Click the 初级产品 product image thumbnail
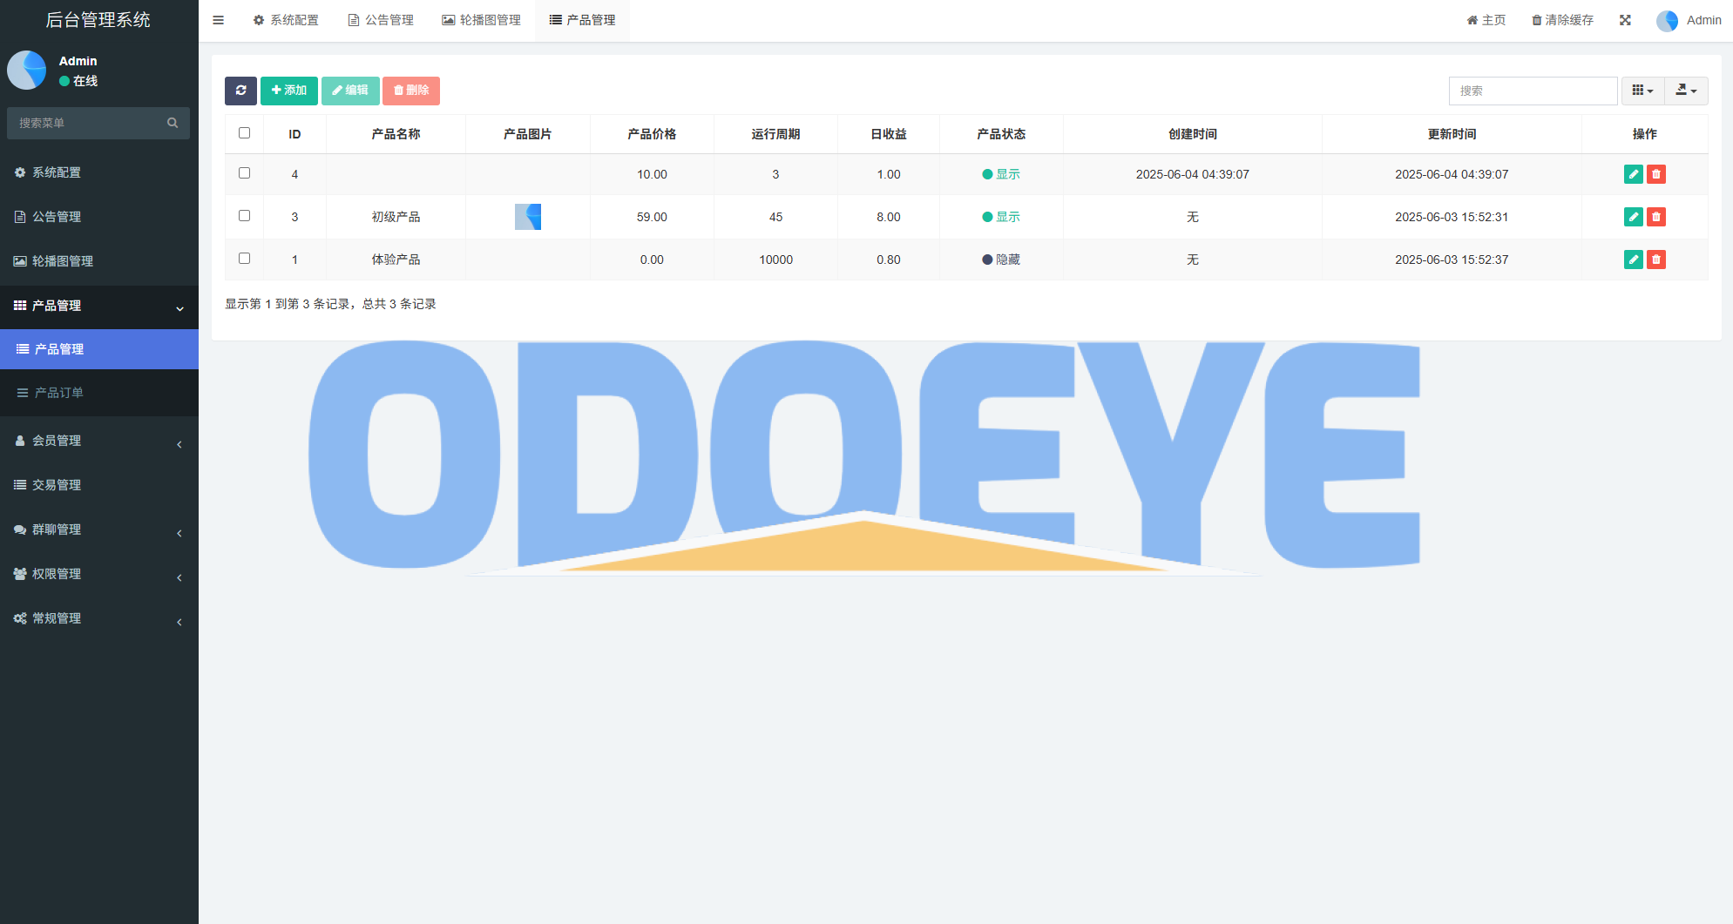1733x924 pixels. (528, 217)
